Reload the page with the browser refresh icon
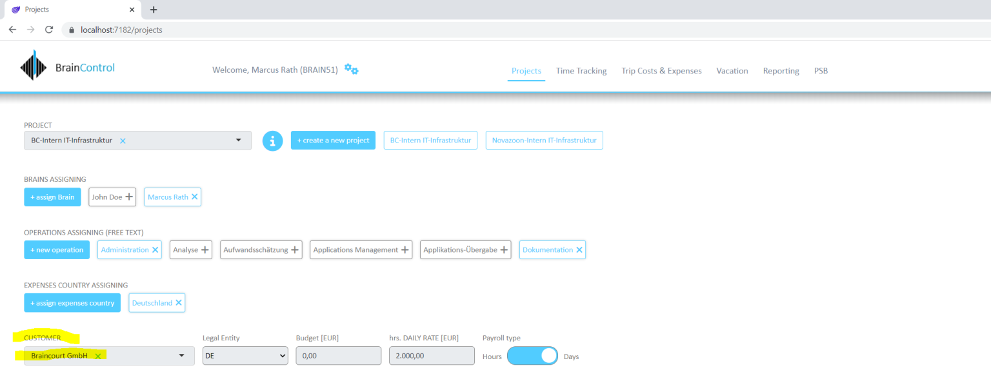Viewport: 991px width, 390px height. point(49,29)
